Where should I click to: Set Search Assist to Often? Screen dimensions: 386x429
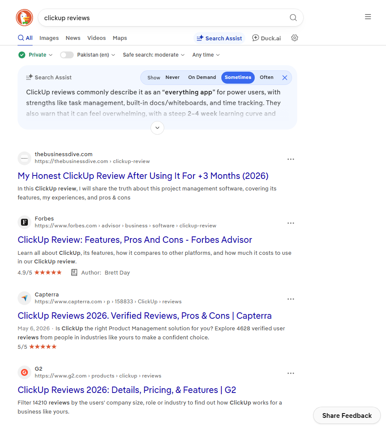point(266,77)
